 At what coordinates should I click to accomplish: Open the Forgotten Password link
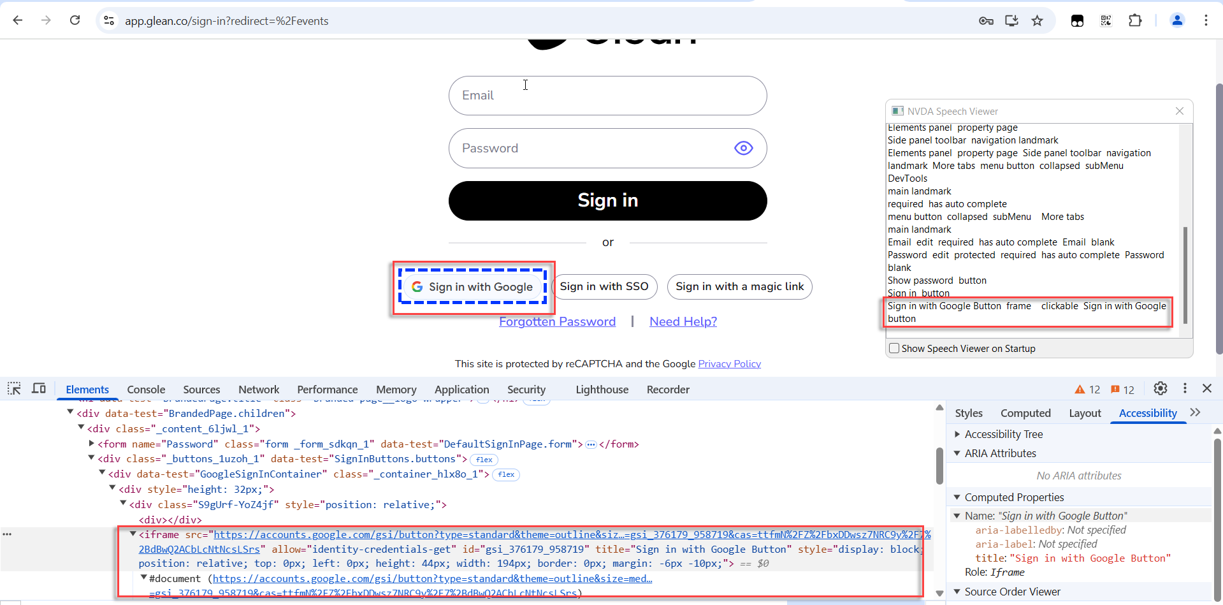coord(557,322)
